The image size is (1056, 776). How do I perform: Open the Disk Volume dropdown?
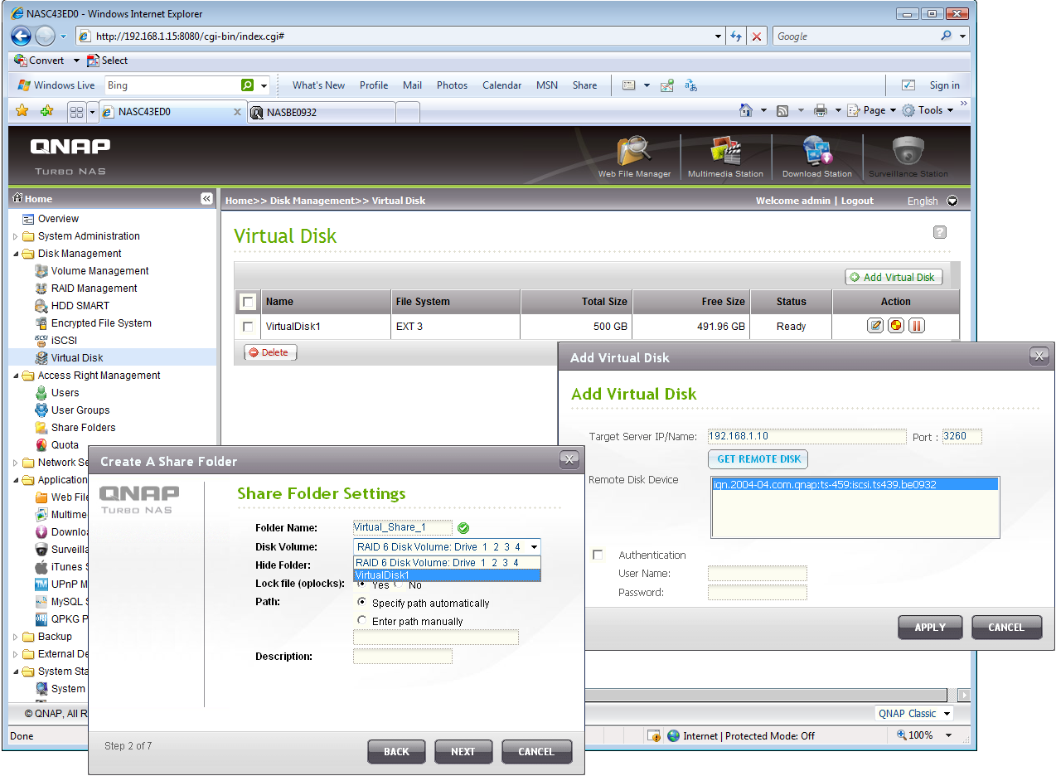point(448,546)
